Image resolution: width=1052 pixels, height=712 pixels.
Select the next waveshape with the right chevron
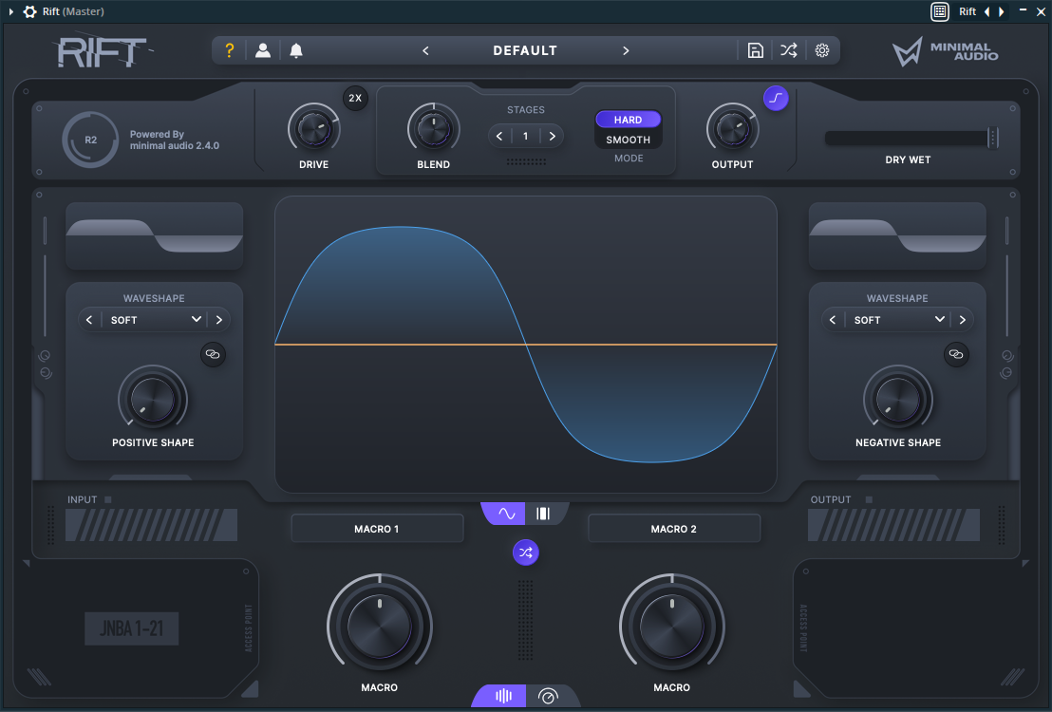point(219,319)
